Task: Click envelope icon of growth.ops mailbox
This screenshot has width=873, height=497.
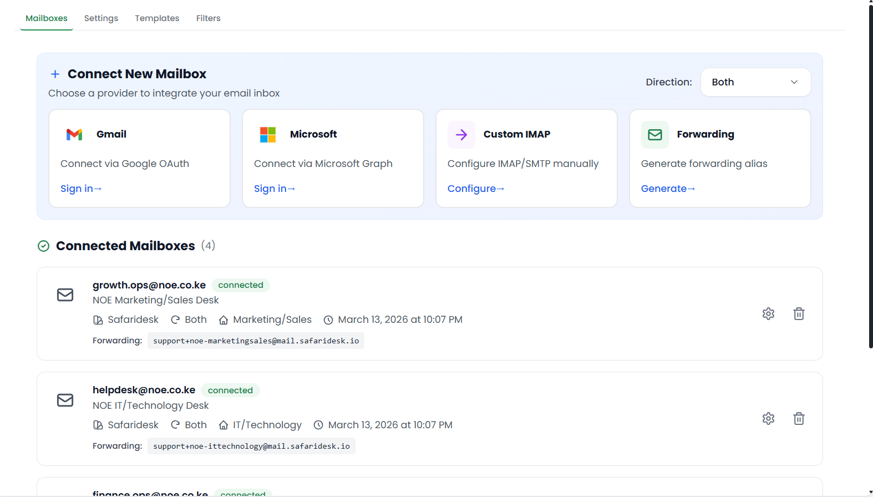Action: tap(65, 295)
